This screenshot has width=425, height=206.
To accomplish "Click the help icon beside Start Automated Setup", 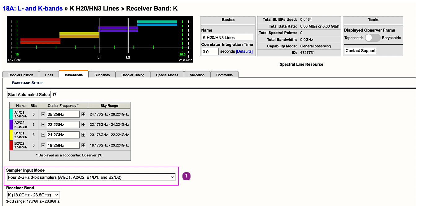I will (x=55, y=94).
